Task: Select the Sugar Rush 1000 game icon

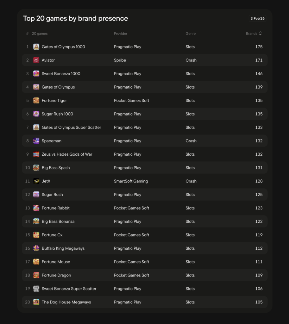Action: click(x=36, y=114)
